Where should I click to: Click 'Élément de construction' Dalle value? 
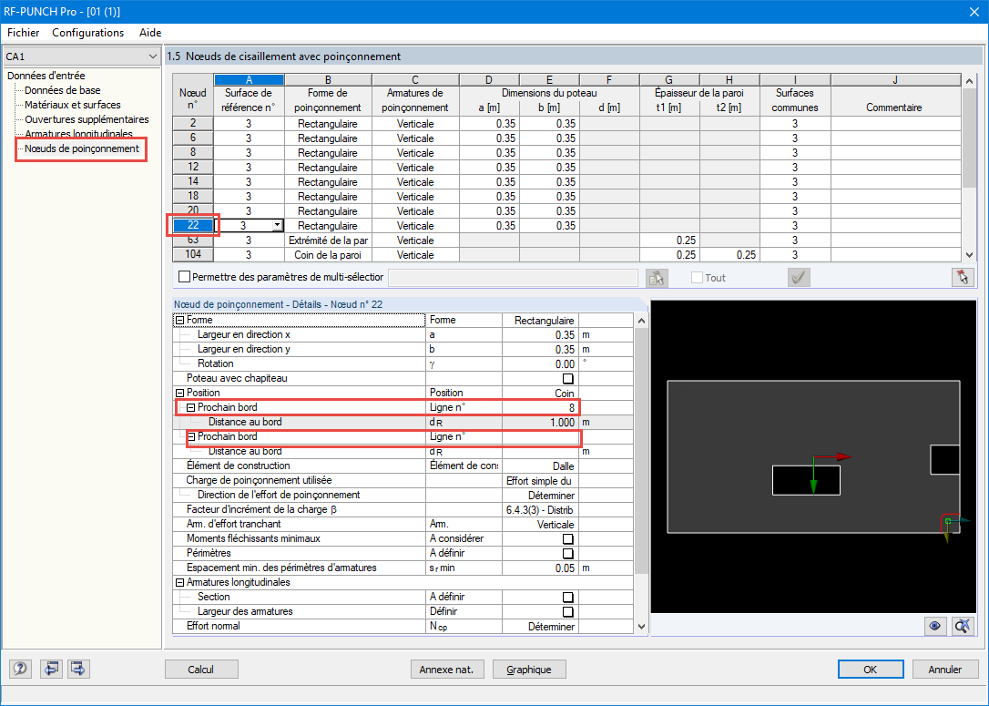(x=541, y=466)
